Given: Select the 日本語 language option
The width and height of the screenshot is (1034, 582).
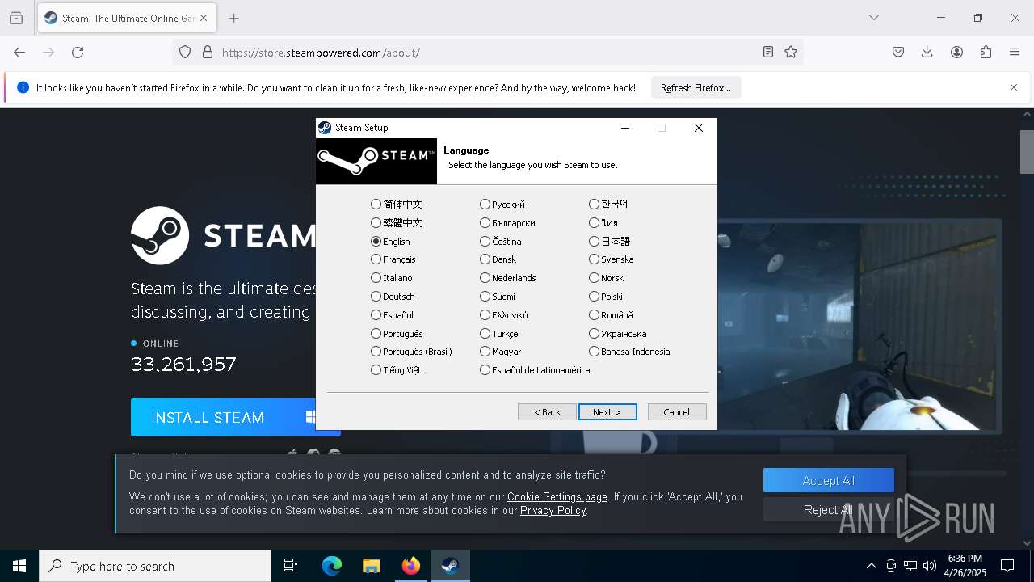Looking at the screenshot, I should tap(610, 242).
